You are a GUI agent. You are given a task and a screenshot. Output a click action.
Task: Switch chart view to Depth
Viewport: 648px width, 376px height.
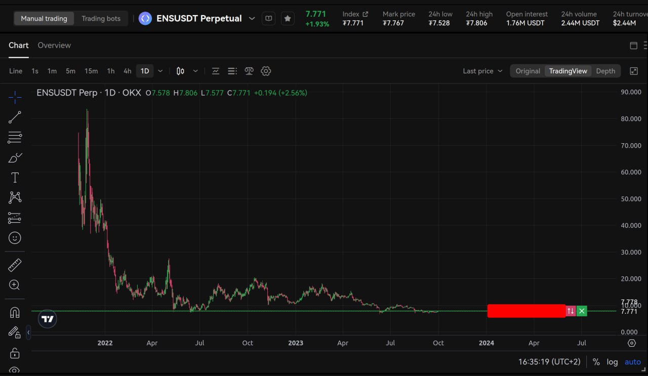click(x=605, y=71)
